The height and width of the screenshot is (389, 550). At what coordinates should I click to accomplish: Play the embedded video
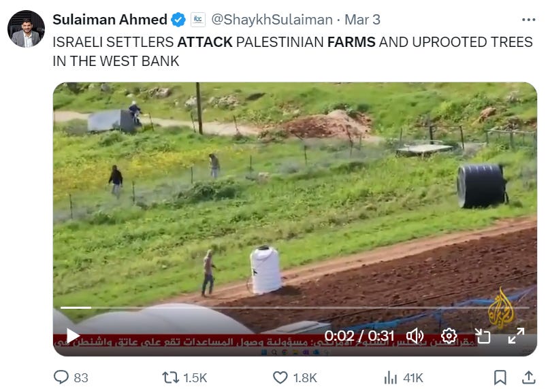[73, 336]
